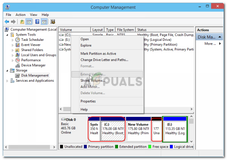
Task: Select the unallocated 177 space block
Action: point(157,129)
